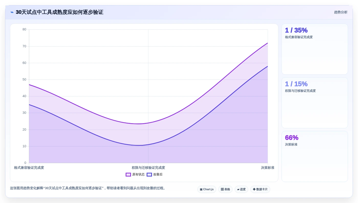Click the chart description text below the chart

click(x=88, y=188)
